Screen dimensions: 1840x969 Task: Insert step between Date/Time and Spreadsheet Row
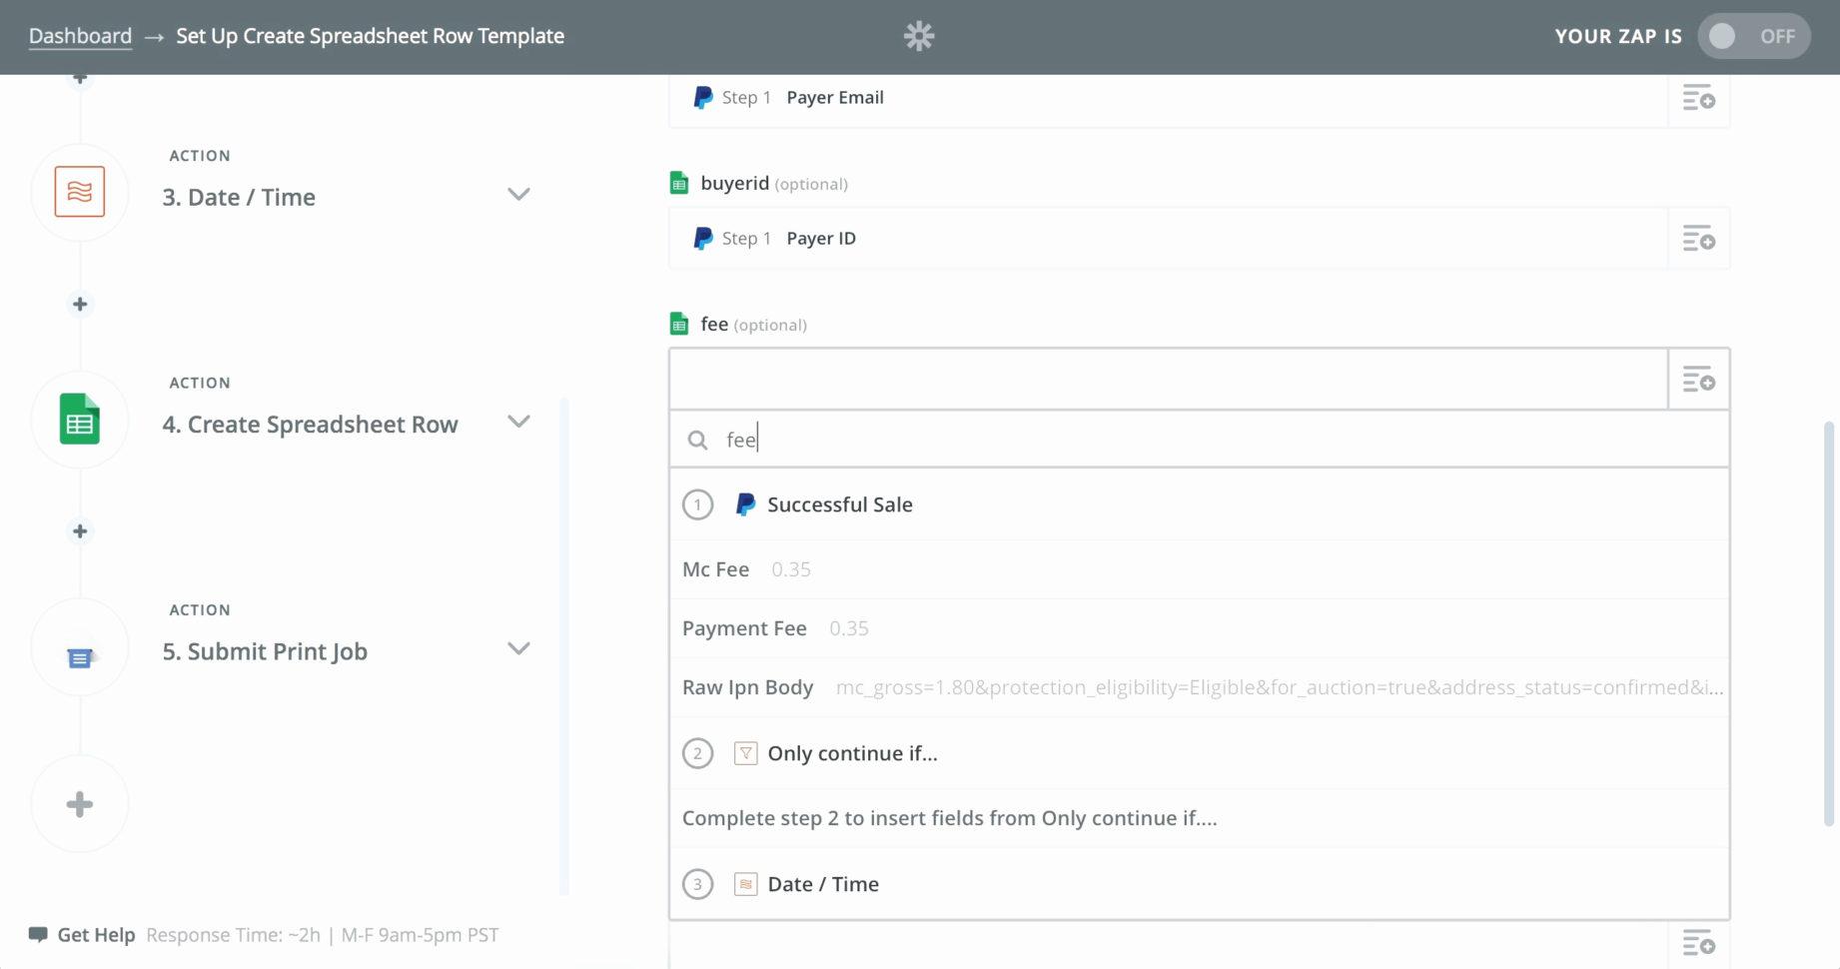(x=80, y=304)
